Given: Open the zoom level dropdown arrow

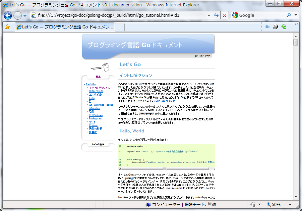Looking at the screenshot, I should coord(290,205).
